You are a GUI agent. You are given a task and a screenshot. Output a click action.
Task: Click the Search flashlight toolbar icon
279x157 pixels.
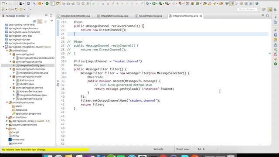pyautogui.click(x=214, y=3)
